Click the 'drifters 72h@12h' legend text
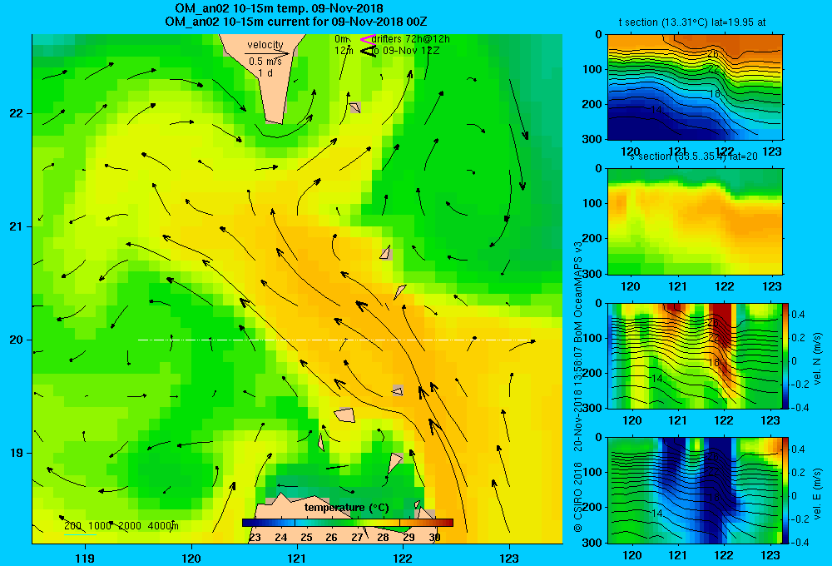Image resolution: width=832 pixels, height=566 pixels. (x=411, y=39)
